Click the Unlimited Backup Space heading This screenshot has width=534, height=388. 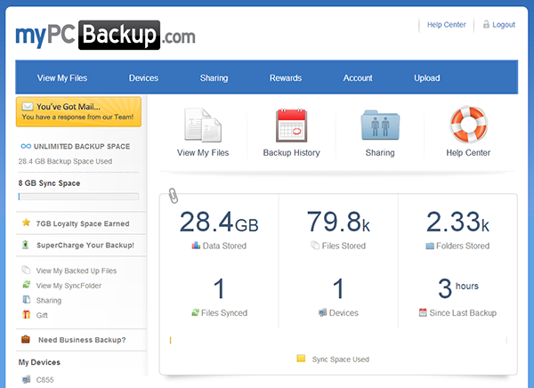pos(82,147)
